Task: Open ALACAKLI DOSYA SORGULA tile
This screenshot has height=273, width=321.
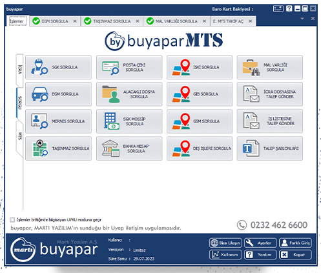Action: (x=129, y=94)
